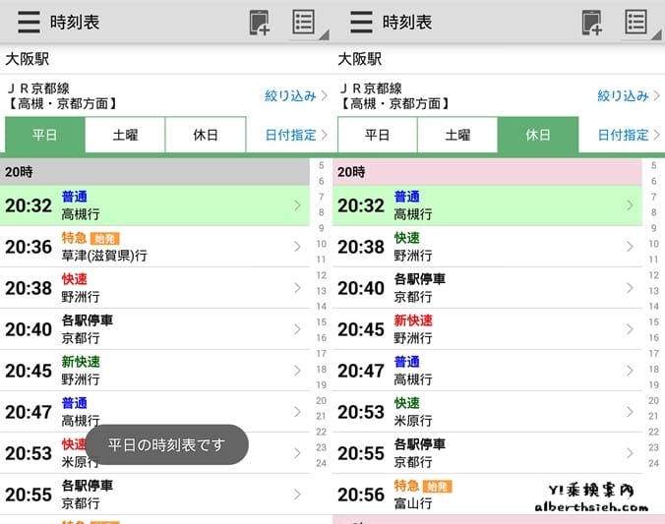The height and width of the screenshot is (524, 665).
Task: Open 20:53 快速 米原行 row, weekday list
Action: pos(154,453)
